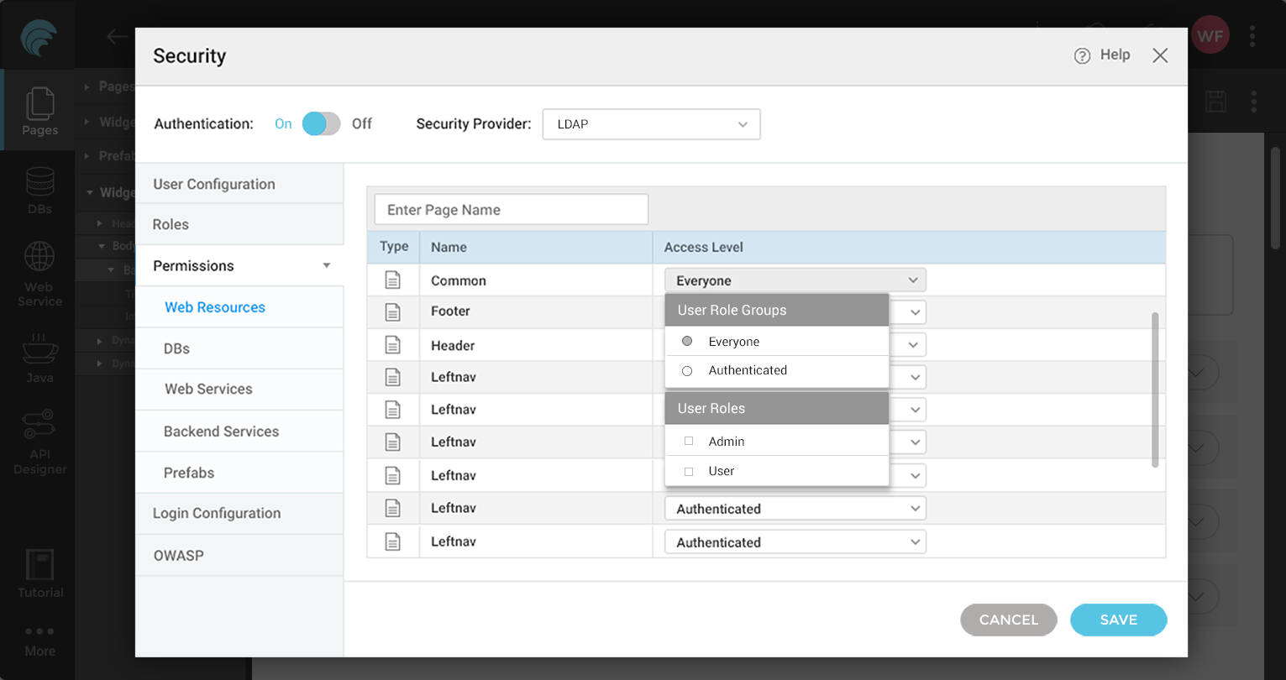
Task: Toggle the Authentication switch
Action: tap(321, 124)
